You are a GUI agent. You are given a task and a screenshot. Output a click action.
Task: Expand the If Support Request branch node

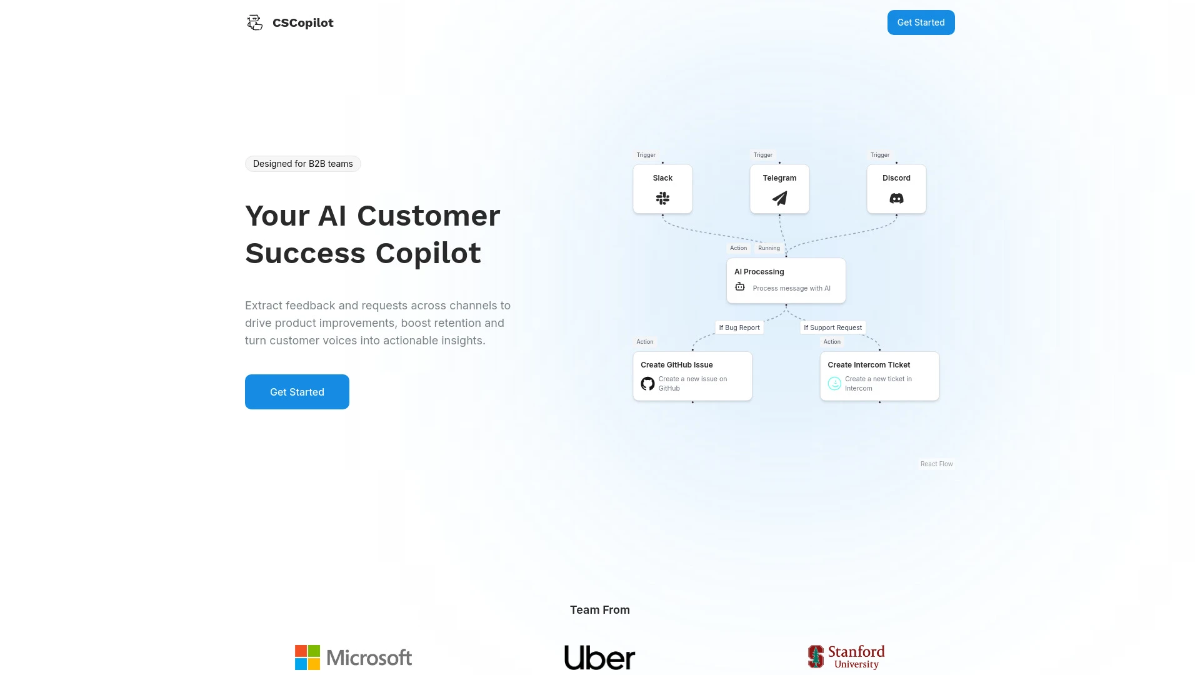(832, 327)
